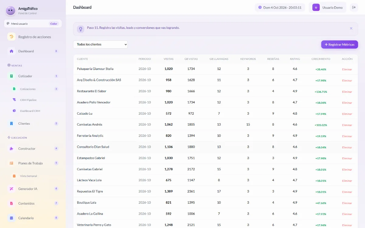Eliminar the Repuestos El Tigre row
365x228 pixels.
[347, 192]
